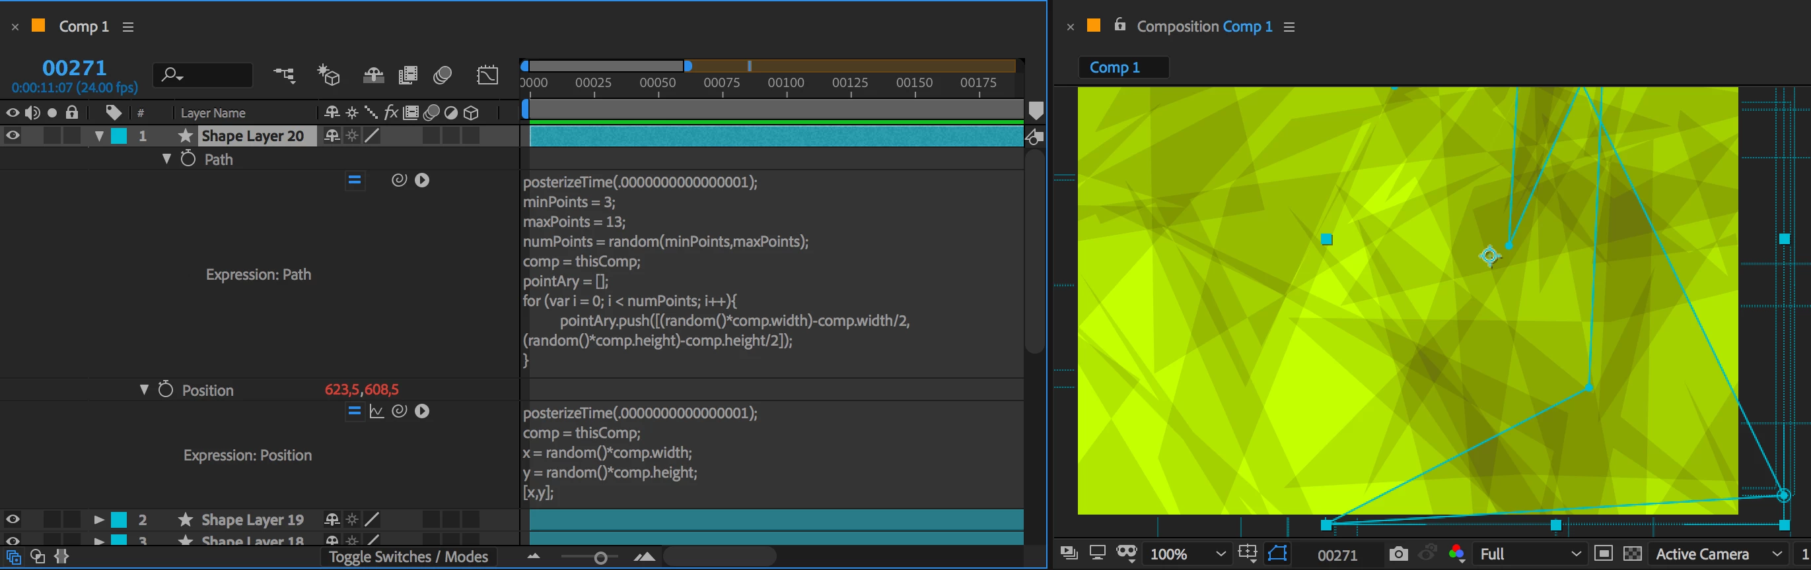Viewport: 1811px width, 570px height.
Task: Open the Composition Mini-Flowchart in timeline
Action: pyautogui.click(x=285, y=75)
